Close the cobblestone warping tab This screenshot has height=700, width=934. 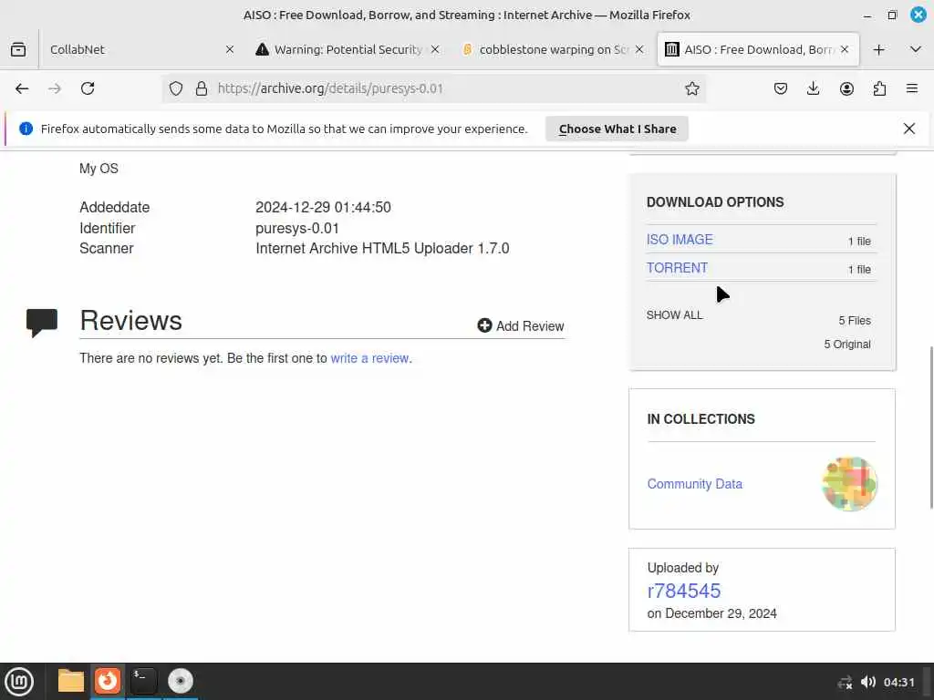click(x=639, y=49)
